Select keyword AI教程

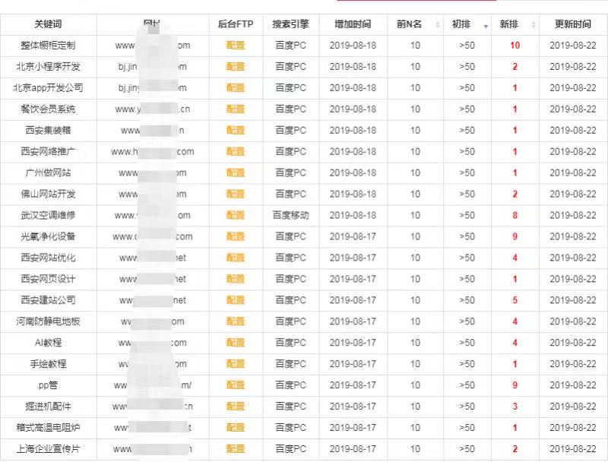[48, 343]
